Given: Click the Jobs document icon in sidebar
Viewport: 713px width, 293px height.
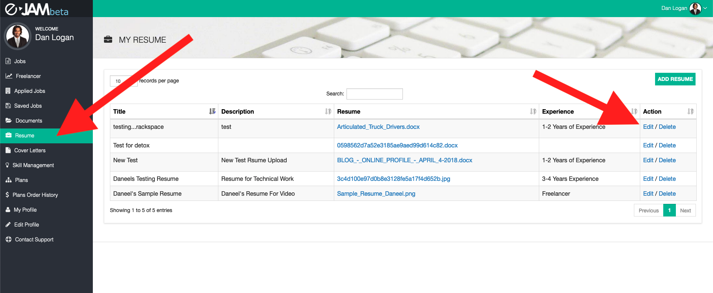Looking at the screenshot, I should tap(8, 61).
